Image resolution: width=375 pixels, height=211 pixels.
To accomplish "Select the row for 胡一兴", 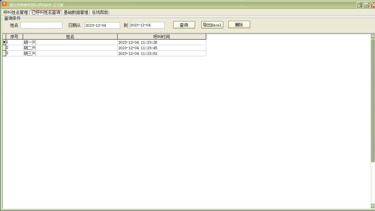I will [x=70, y=42].
